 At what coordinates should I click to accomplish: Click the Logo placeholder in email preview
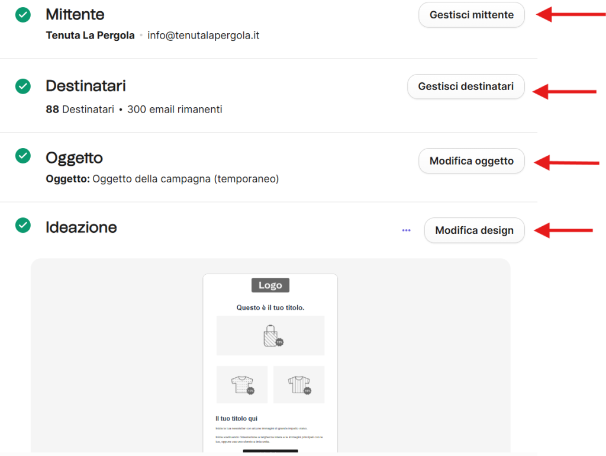[270, 285]
